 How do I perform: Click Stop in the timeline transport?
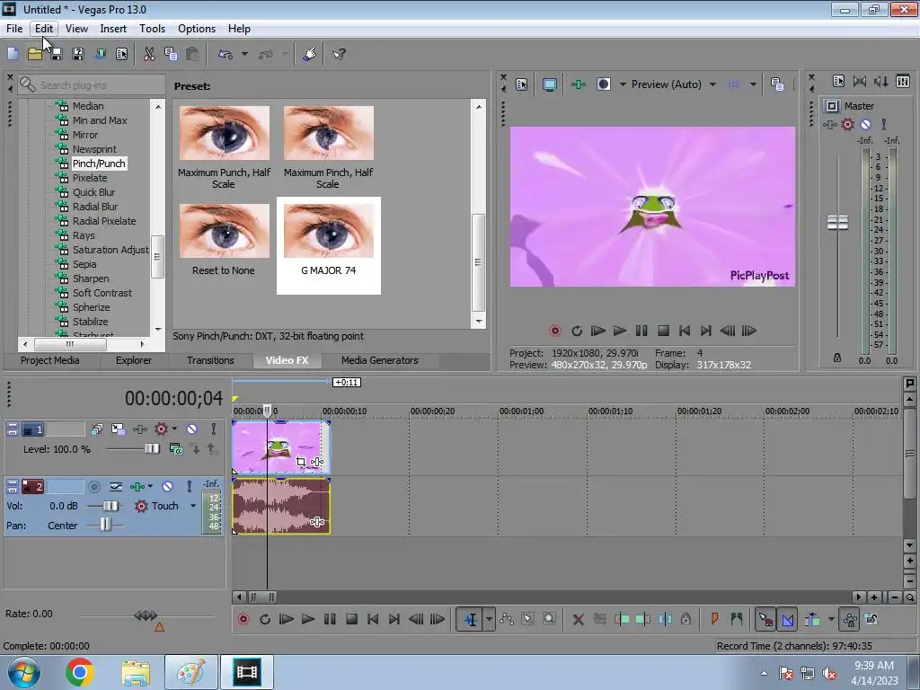pos(351,619)
